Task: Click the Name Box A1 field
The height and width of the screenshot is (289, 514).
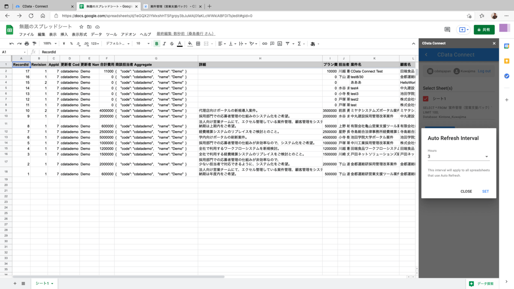Action: point(14,52)
